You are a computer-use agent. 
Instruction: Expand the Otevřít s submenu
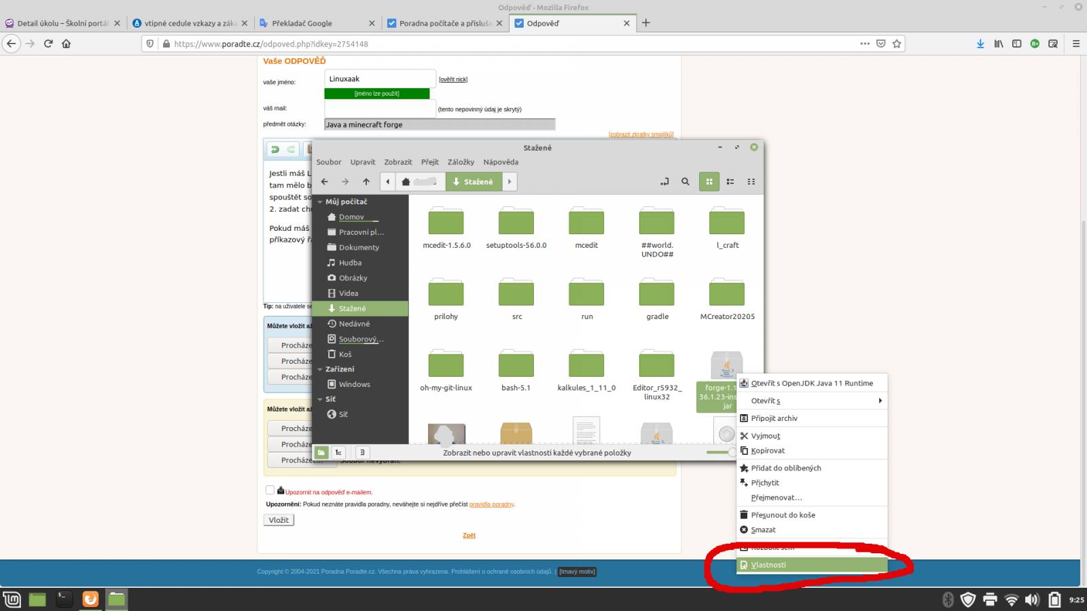coord(813,401)
